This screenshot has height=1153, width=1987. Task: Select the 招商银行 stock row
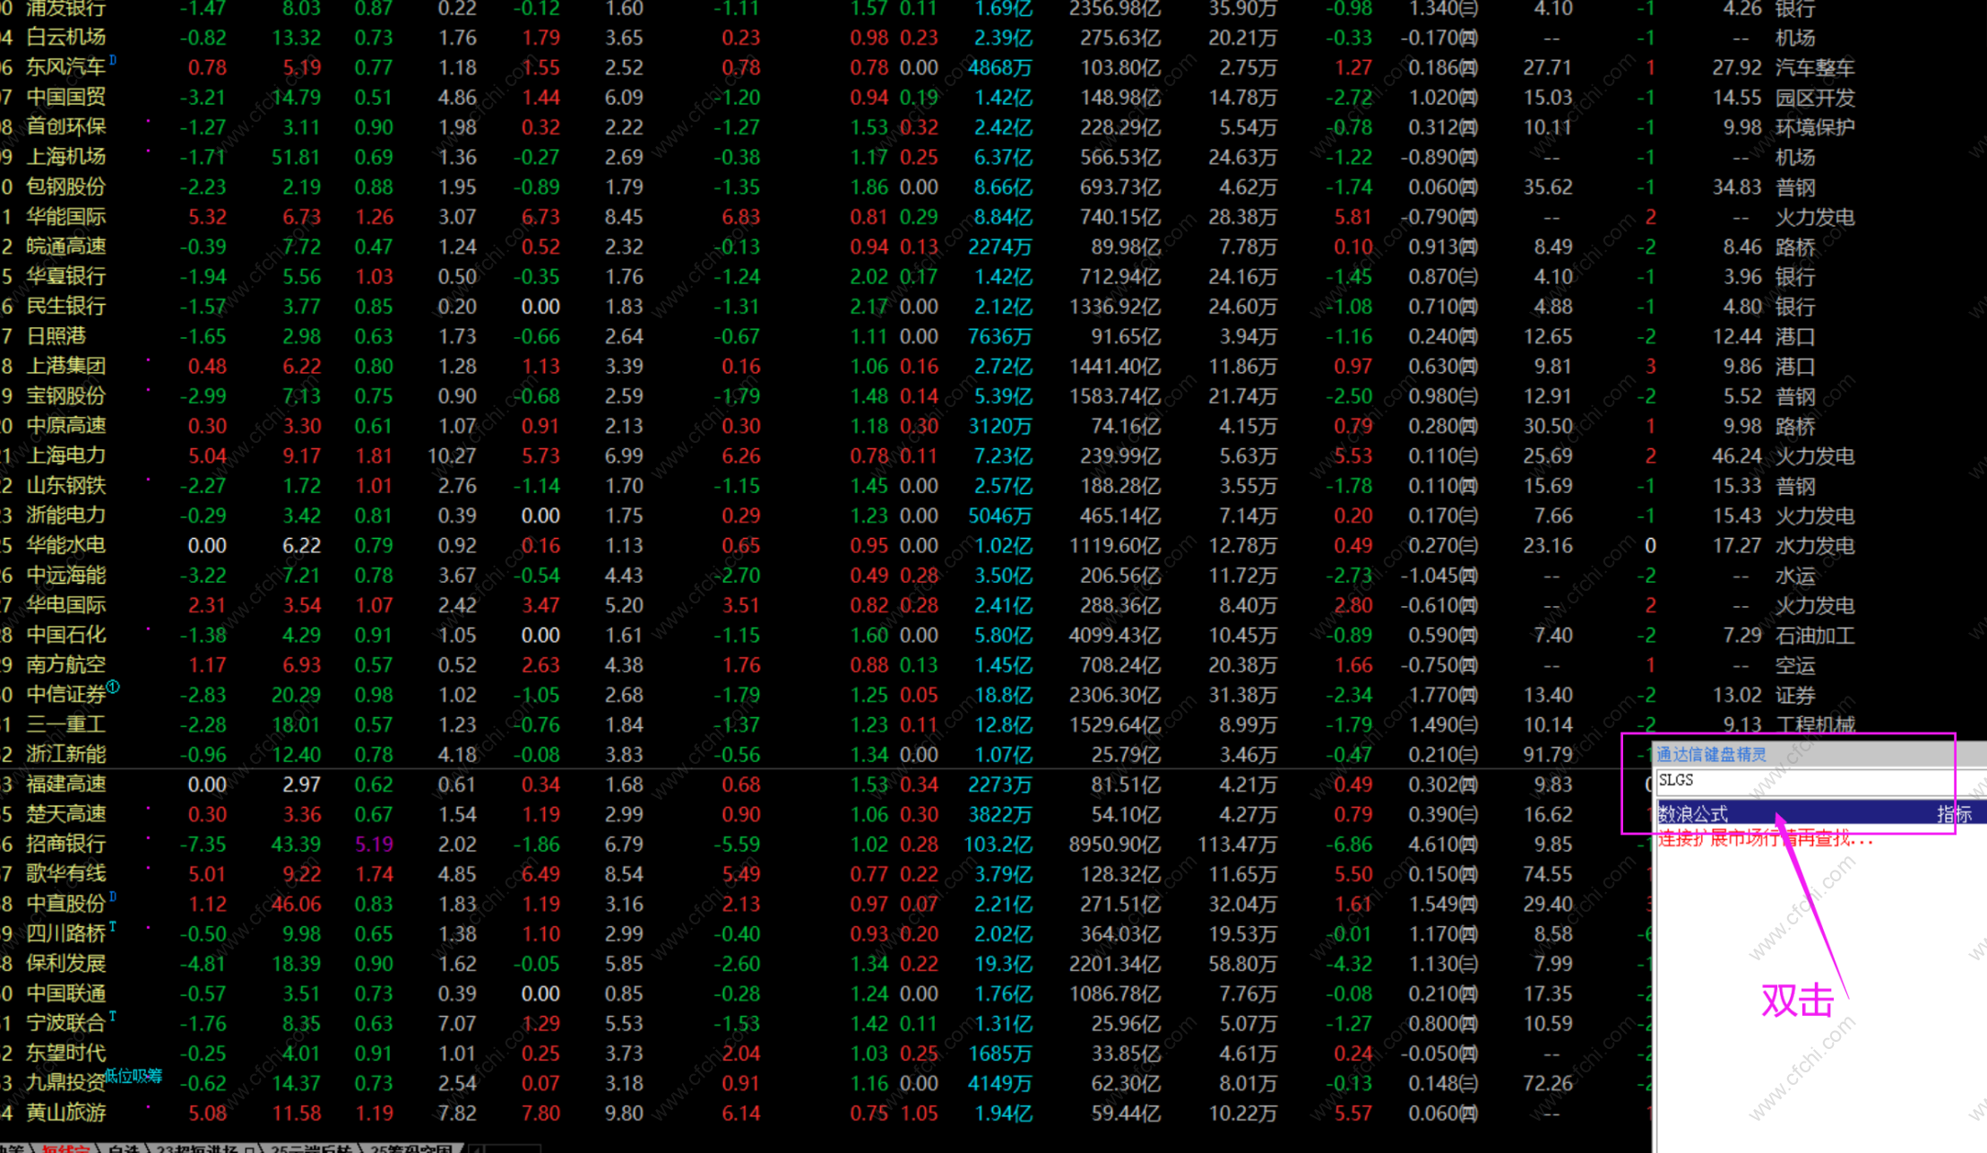tap(66, 844)
